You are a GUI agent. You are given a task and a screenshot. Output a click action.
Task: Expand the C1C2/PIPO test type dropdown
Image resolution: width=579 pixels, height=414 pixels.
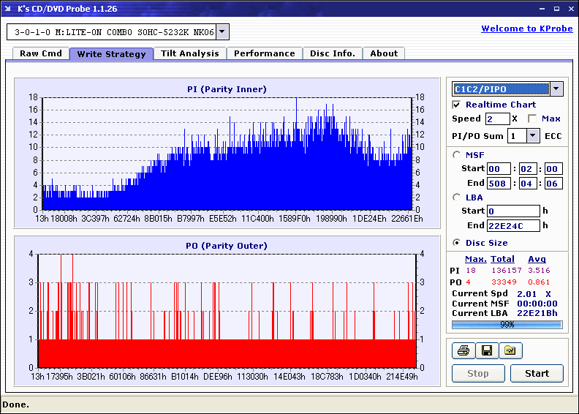pyautogui.click(x=556, y=89)
